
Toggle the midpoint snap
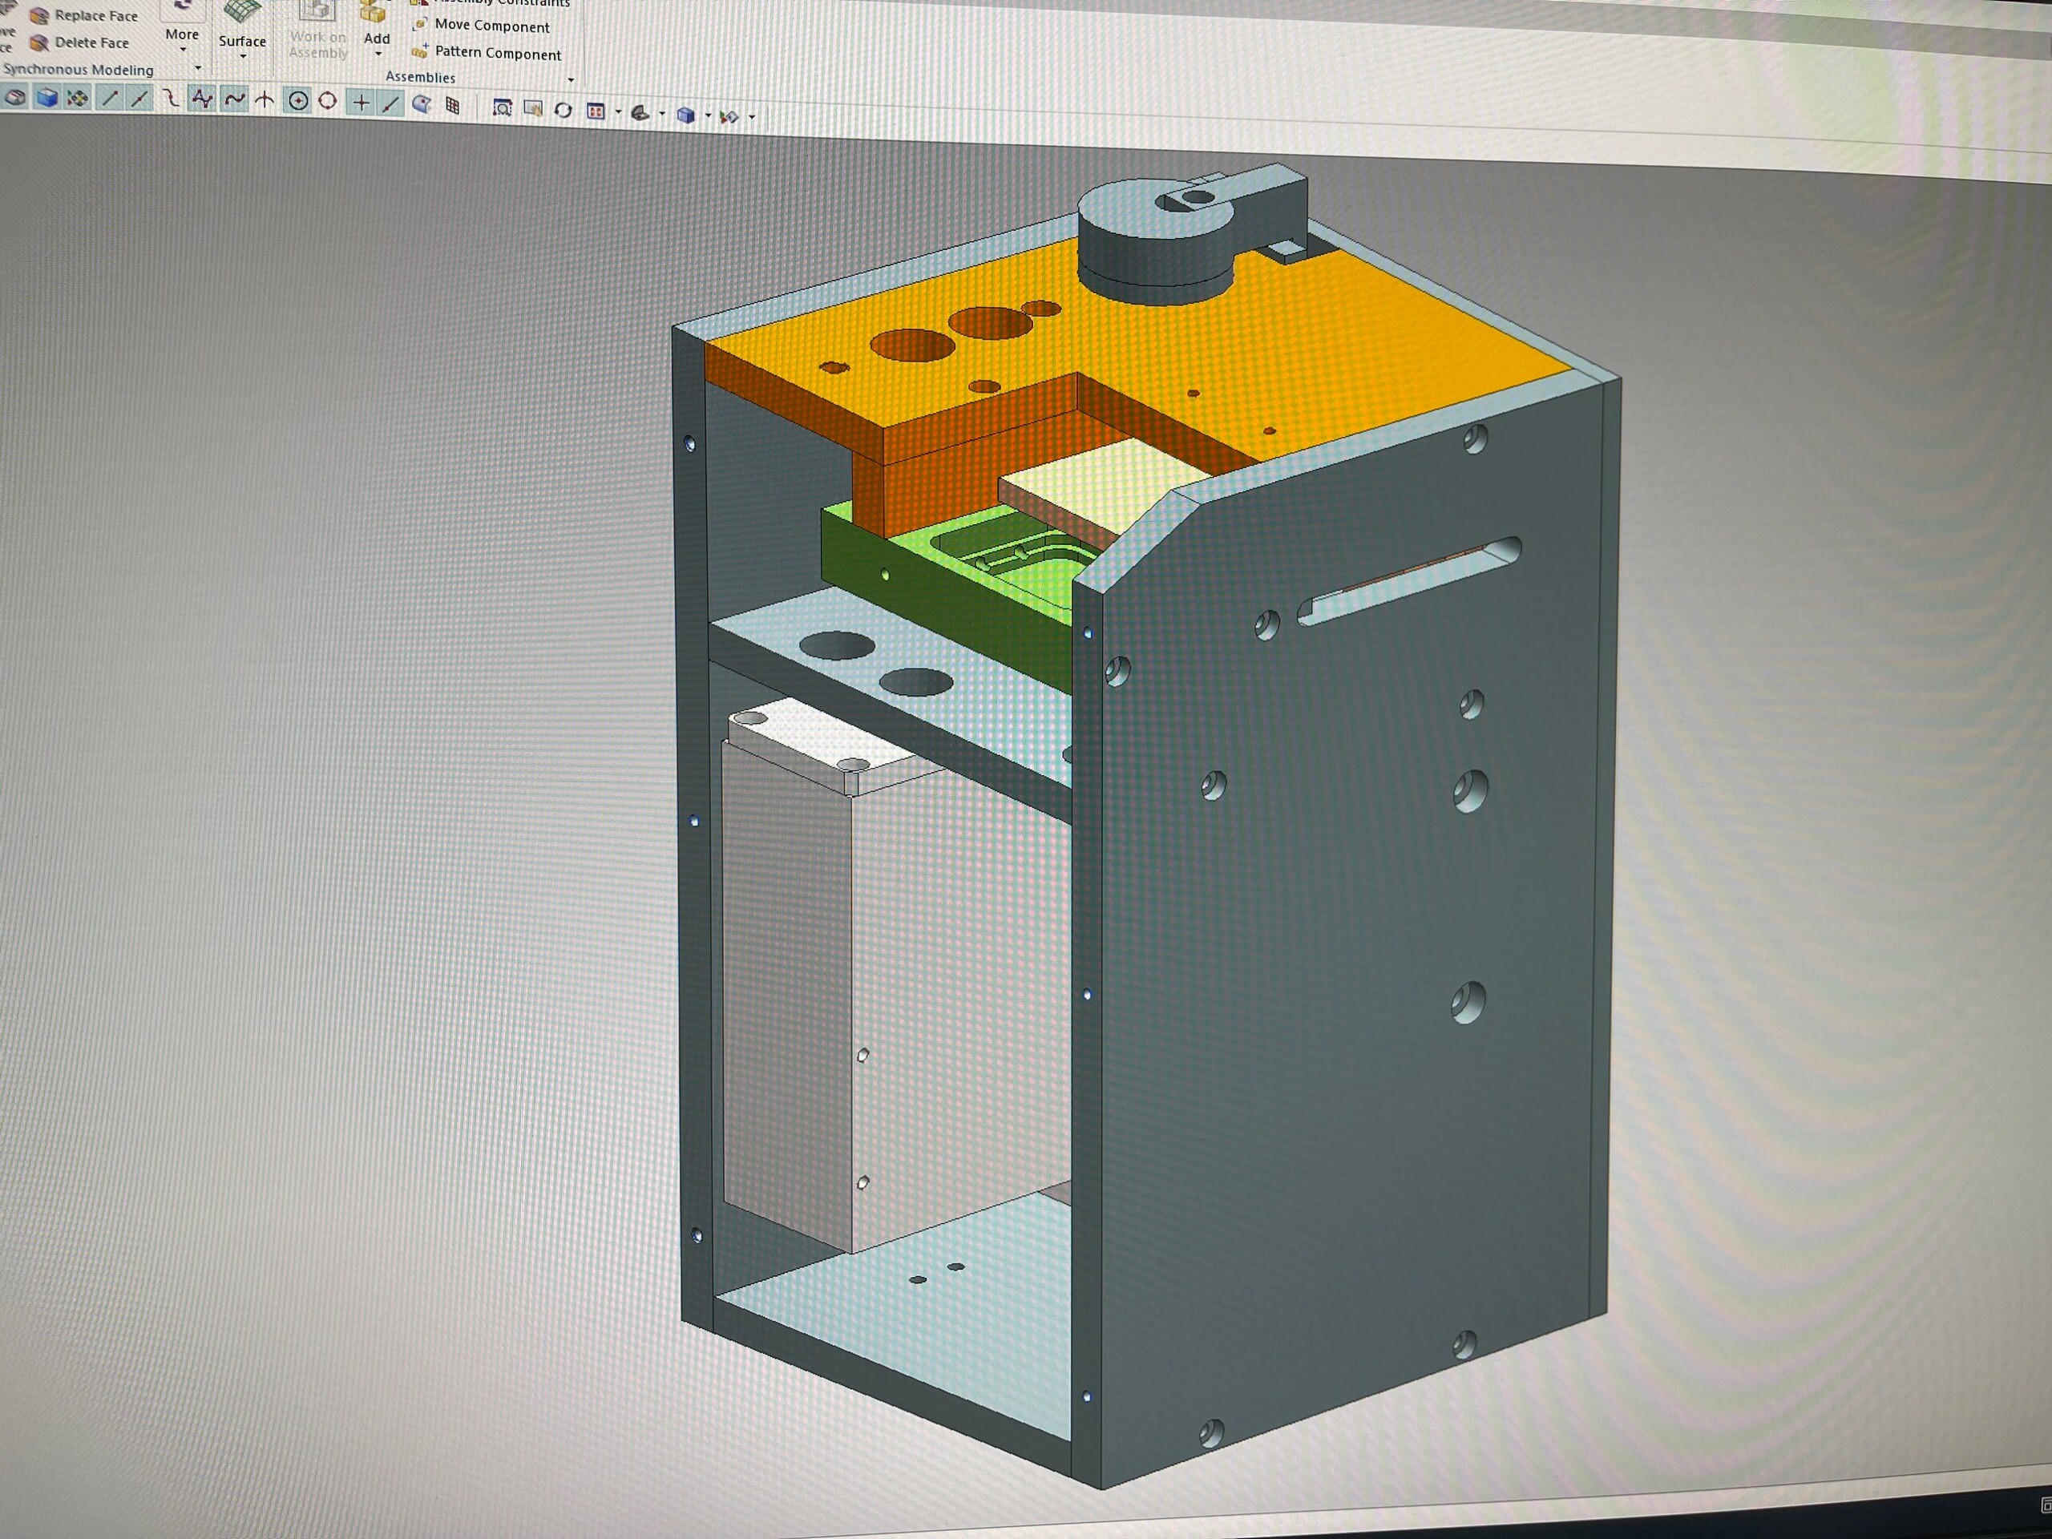[x=140, y=99]
